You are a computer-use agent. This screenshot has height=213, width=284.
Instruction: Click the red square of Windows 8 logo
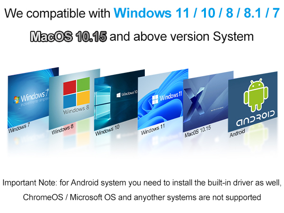pyautogui.click(x=70, y=88)
